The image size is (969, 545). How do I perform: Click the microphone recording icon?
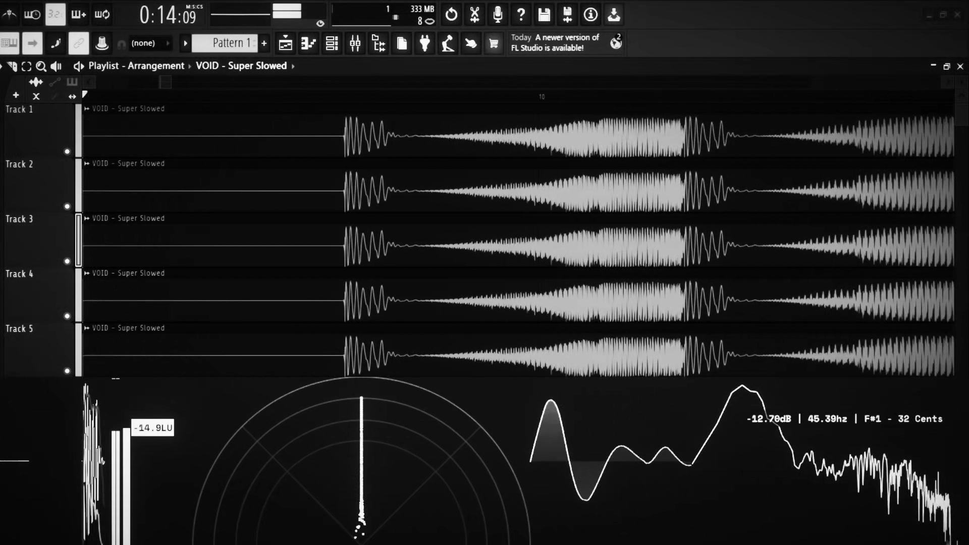(498, 15)
